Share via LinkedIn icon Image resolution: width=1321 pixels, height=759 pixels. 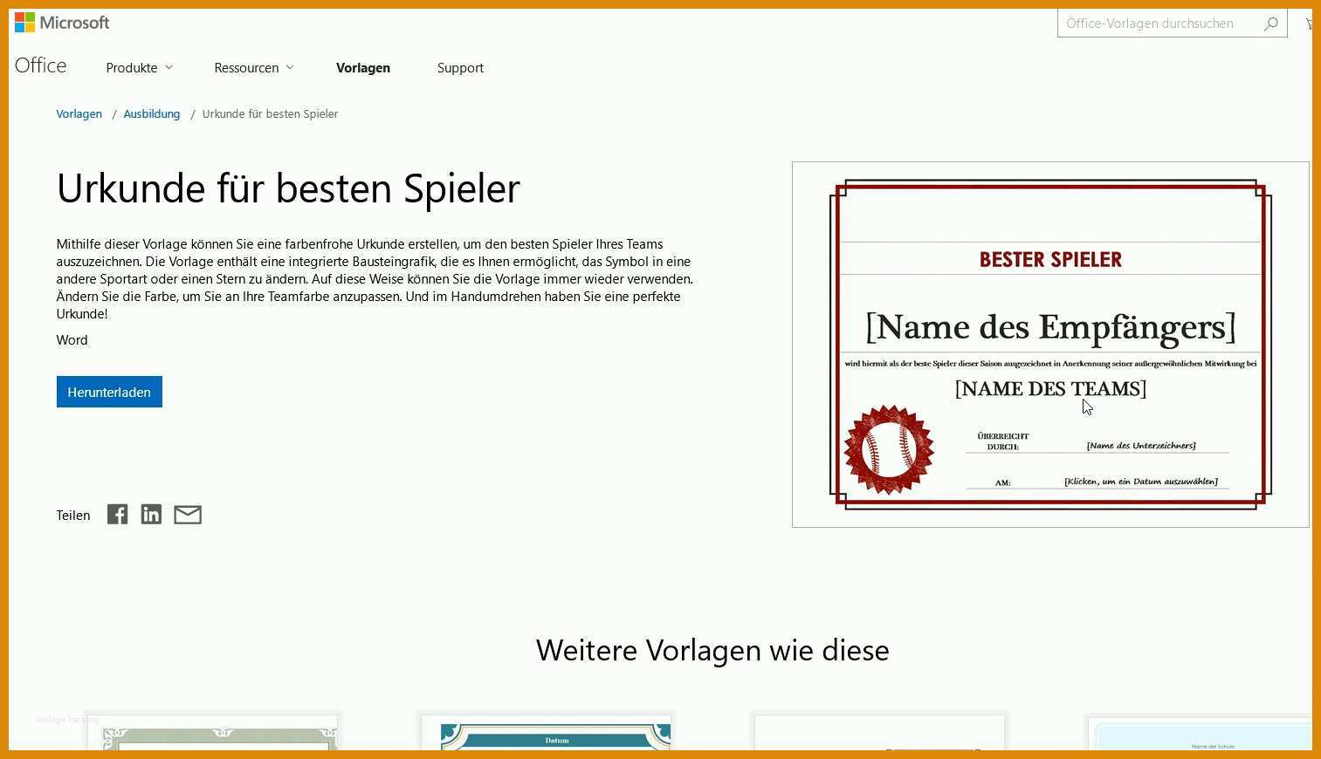(151, 515)
